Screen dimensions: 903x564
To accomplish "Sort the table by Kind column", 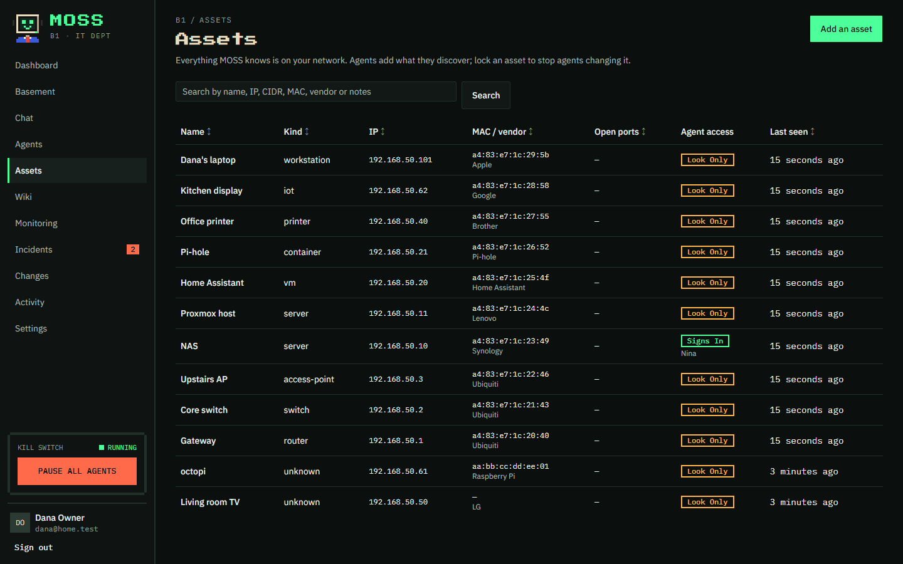I will [x=296, y=132].
